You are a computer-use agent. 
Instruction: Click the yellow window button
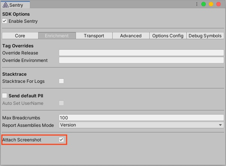(211, 4)
